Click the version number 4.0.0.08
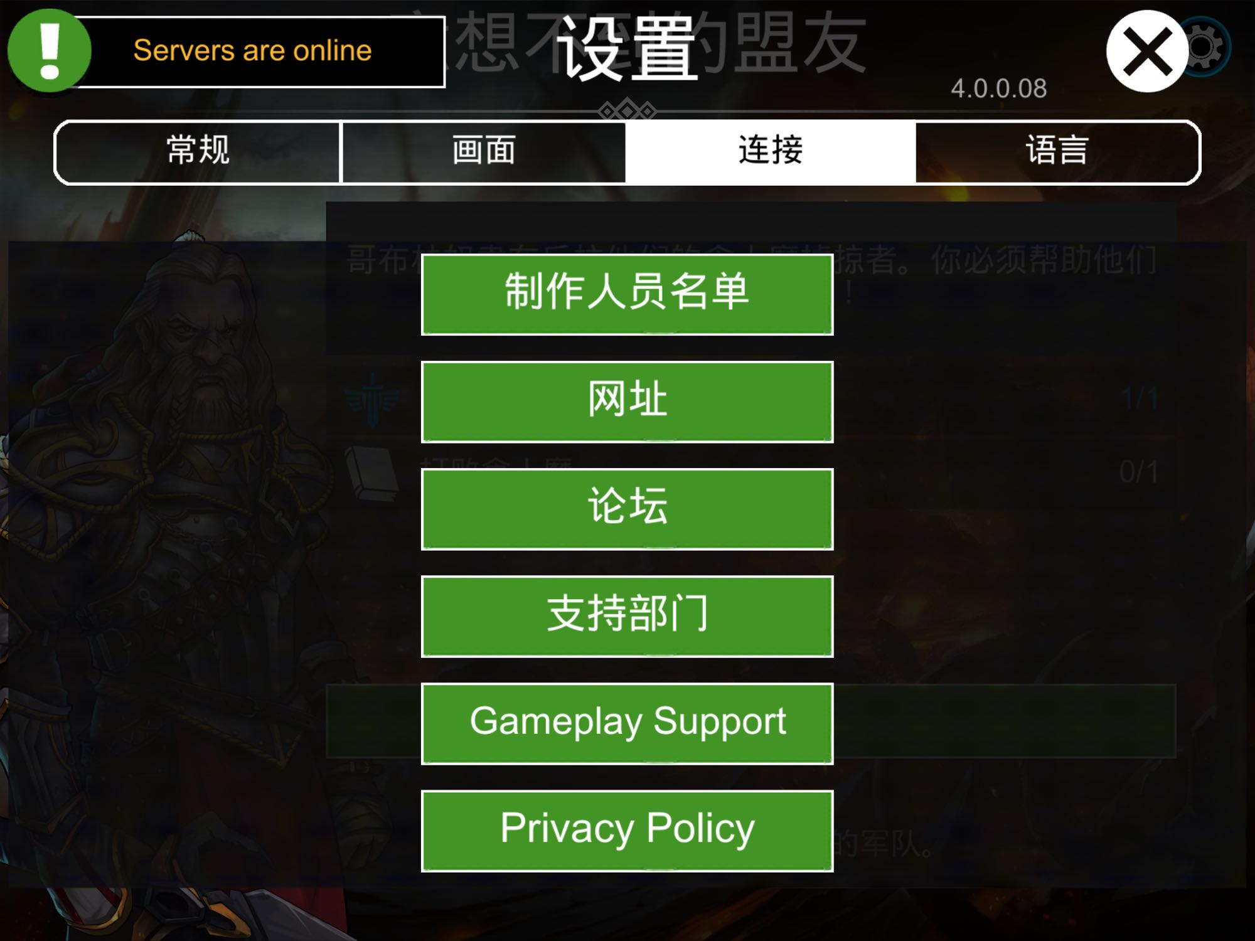Screen dimensions: 1255x941 tap(998, 88)
